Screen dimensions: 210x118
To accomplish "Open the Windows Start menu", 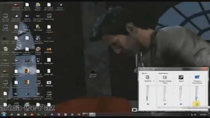I will point(4,114).
